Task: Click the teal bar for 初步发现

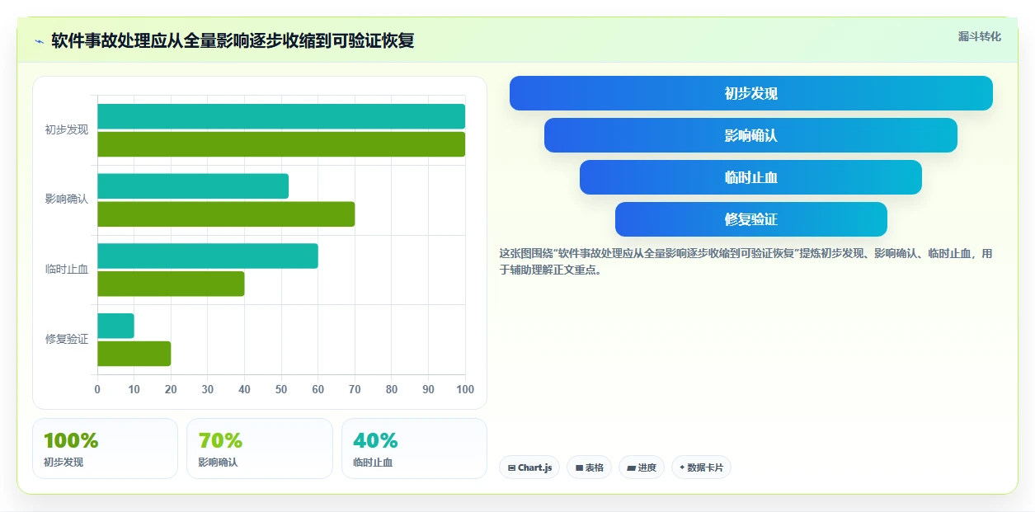Action: [x=281, y=116]
